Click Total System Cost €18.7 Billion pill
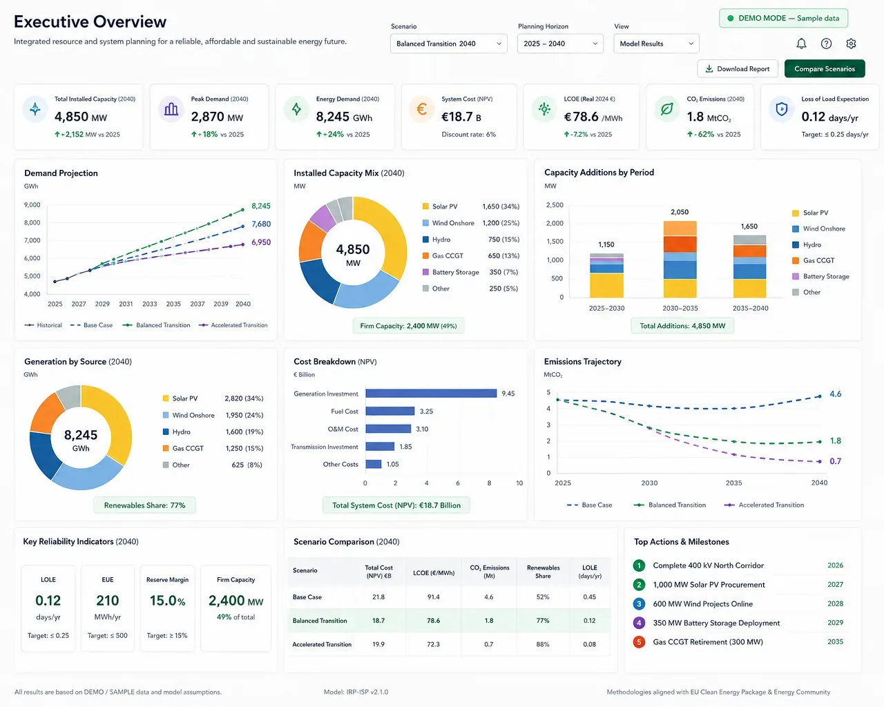 pos(396,505)
